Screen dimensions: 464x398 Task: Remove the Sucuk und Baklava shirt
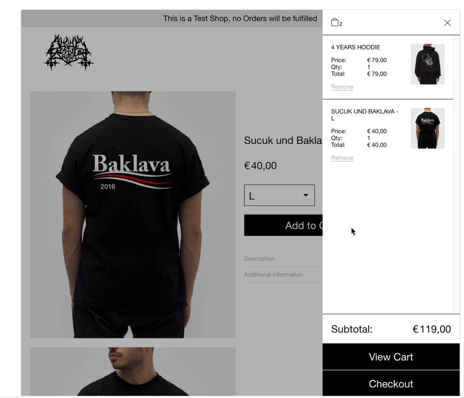[342, 158]
